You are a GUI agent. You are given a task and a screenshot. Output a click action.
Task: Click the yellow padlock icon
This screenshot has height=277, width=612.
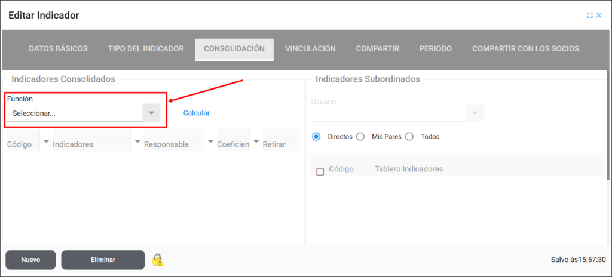click(x=158, y=260)
